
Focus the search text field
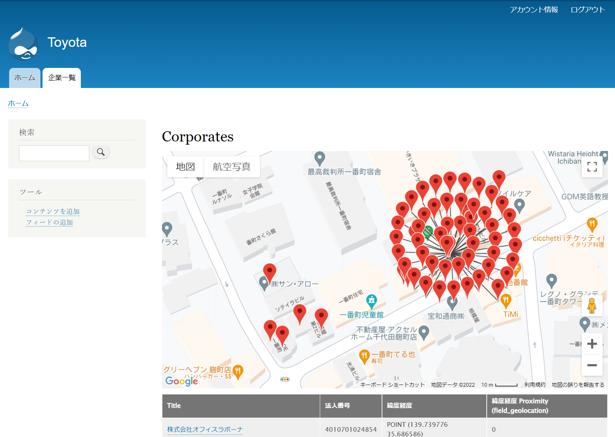54,153
